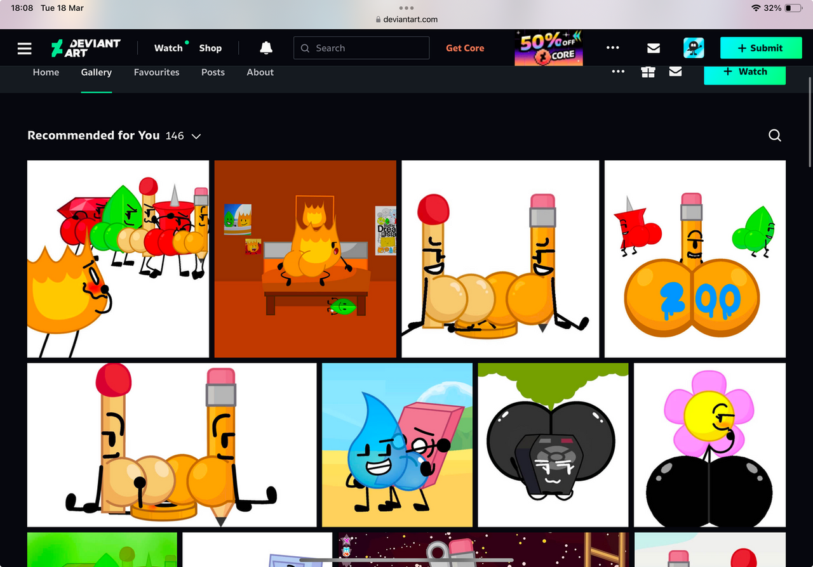Open the Shop link
Screen dimensions: 813x567
click(x=210, y=48)
